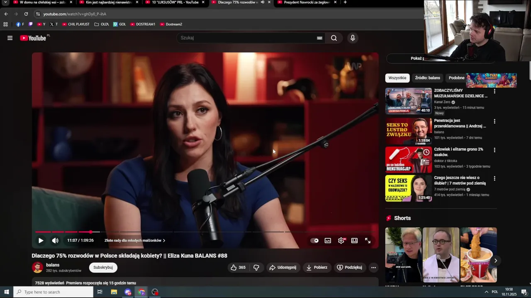Open the on-screen keyboard icon in the search box

click(319, 38)
